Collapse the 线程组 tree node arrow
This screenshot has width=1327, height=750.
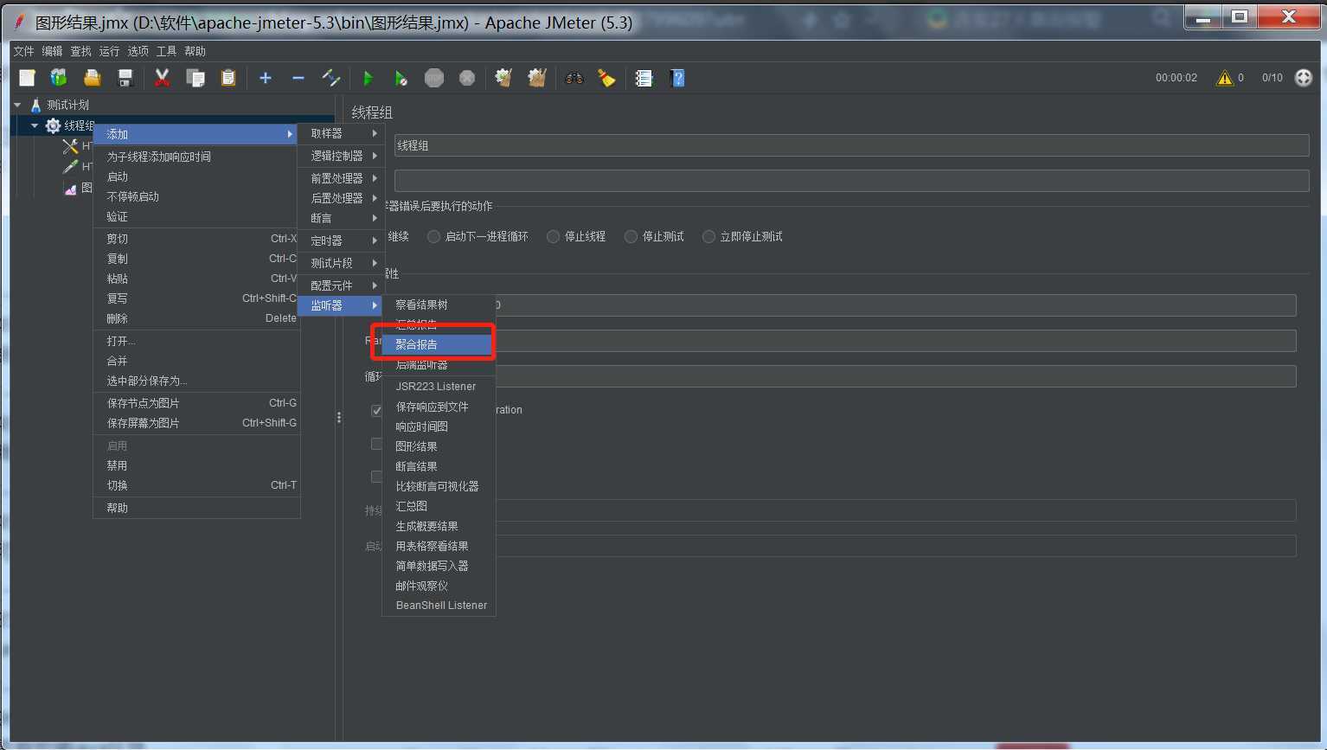[35, 125]
